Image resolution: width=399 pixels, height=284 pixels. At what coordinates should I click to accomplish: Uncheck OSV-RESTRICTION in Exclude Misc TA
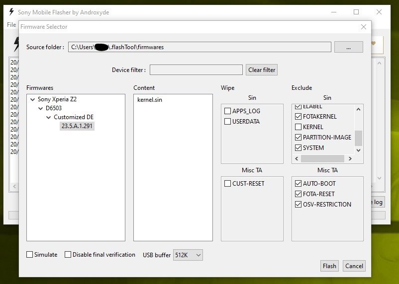pos(298,204)
